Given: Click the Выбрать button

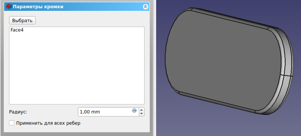Looking at the screenshot, I should (x=22, y=21).
